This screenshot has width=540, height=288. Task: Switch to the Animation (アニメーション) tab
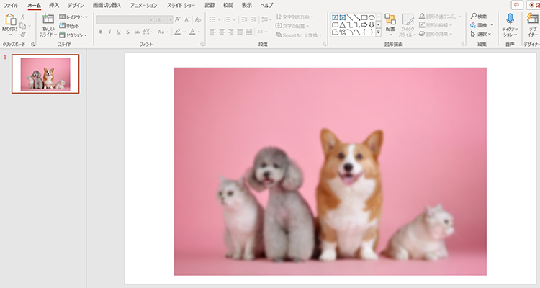[x=143, y=5]
